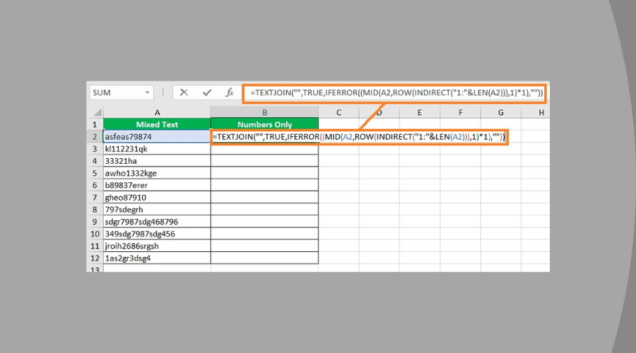This screenshot has width=636, height=353.
Task: Cancel formula entry with the X icon
Action: (x=184, y=92)
